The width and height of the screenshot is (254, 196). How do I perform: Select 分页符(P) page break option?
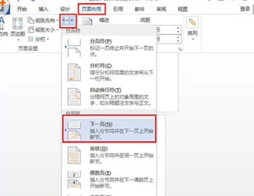109,48
